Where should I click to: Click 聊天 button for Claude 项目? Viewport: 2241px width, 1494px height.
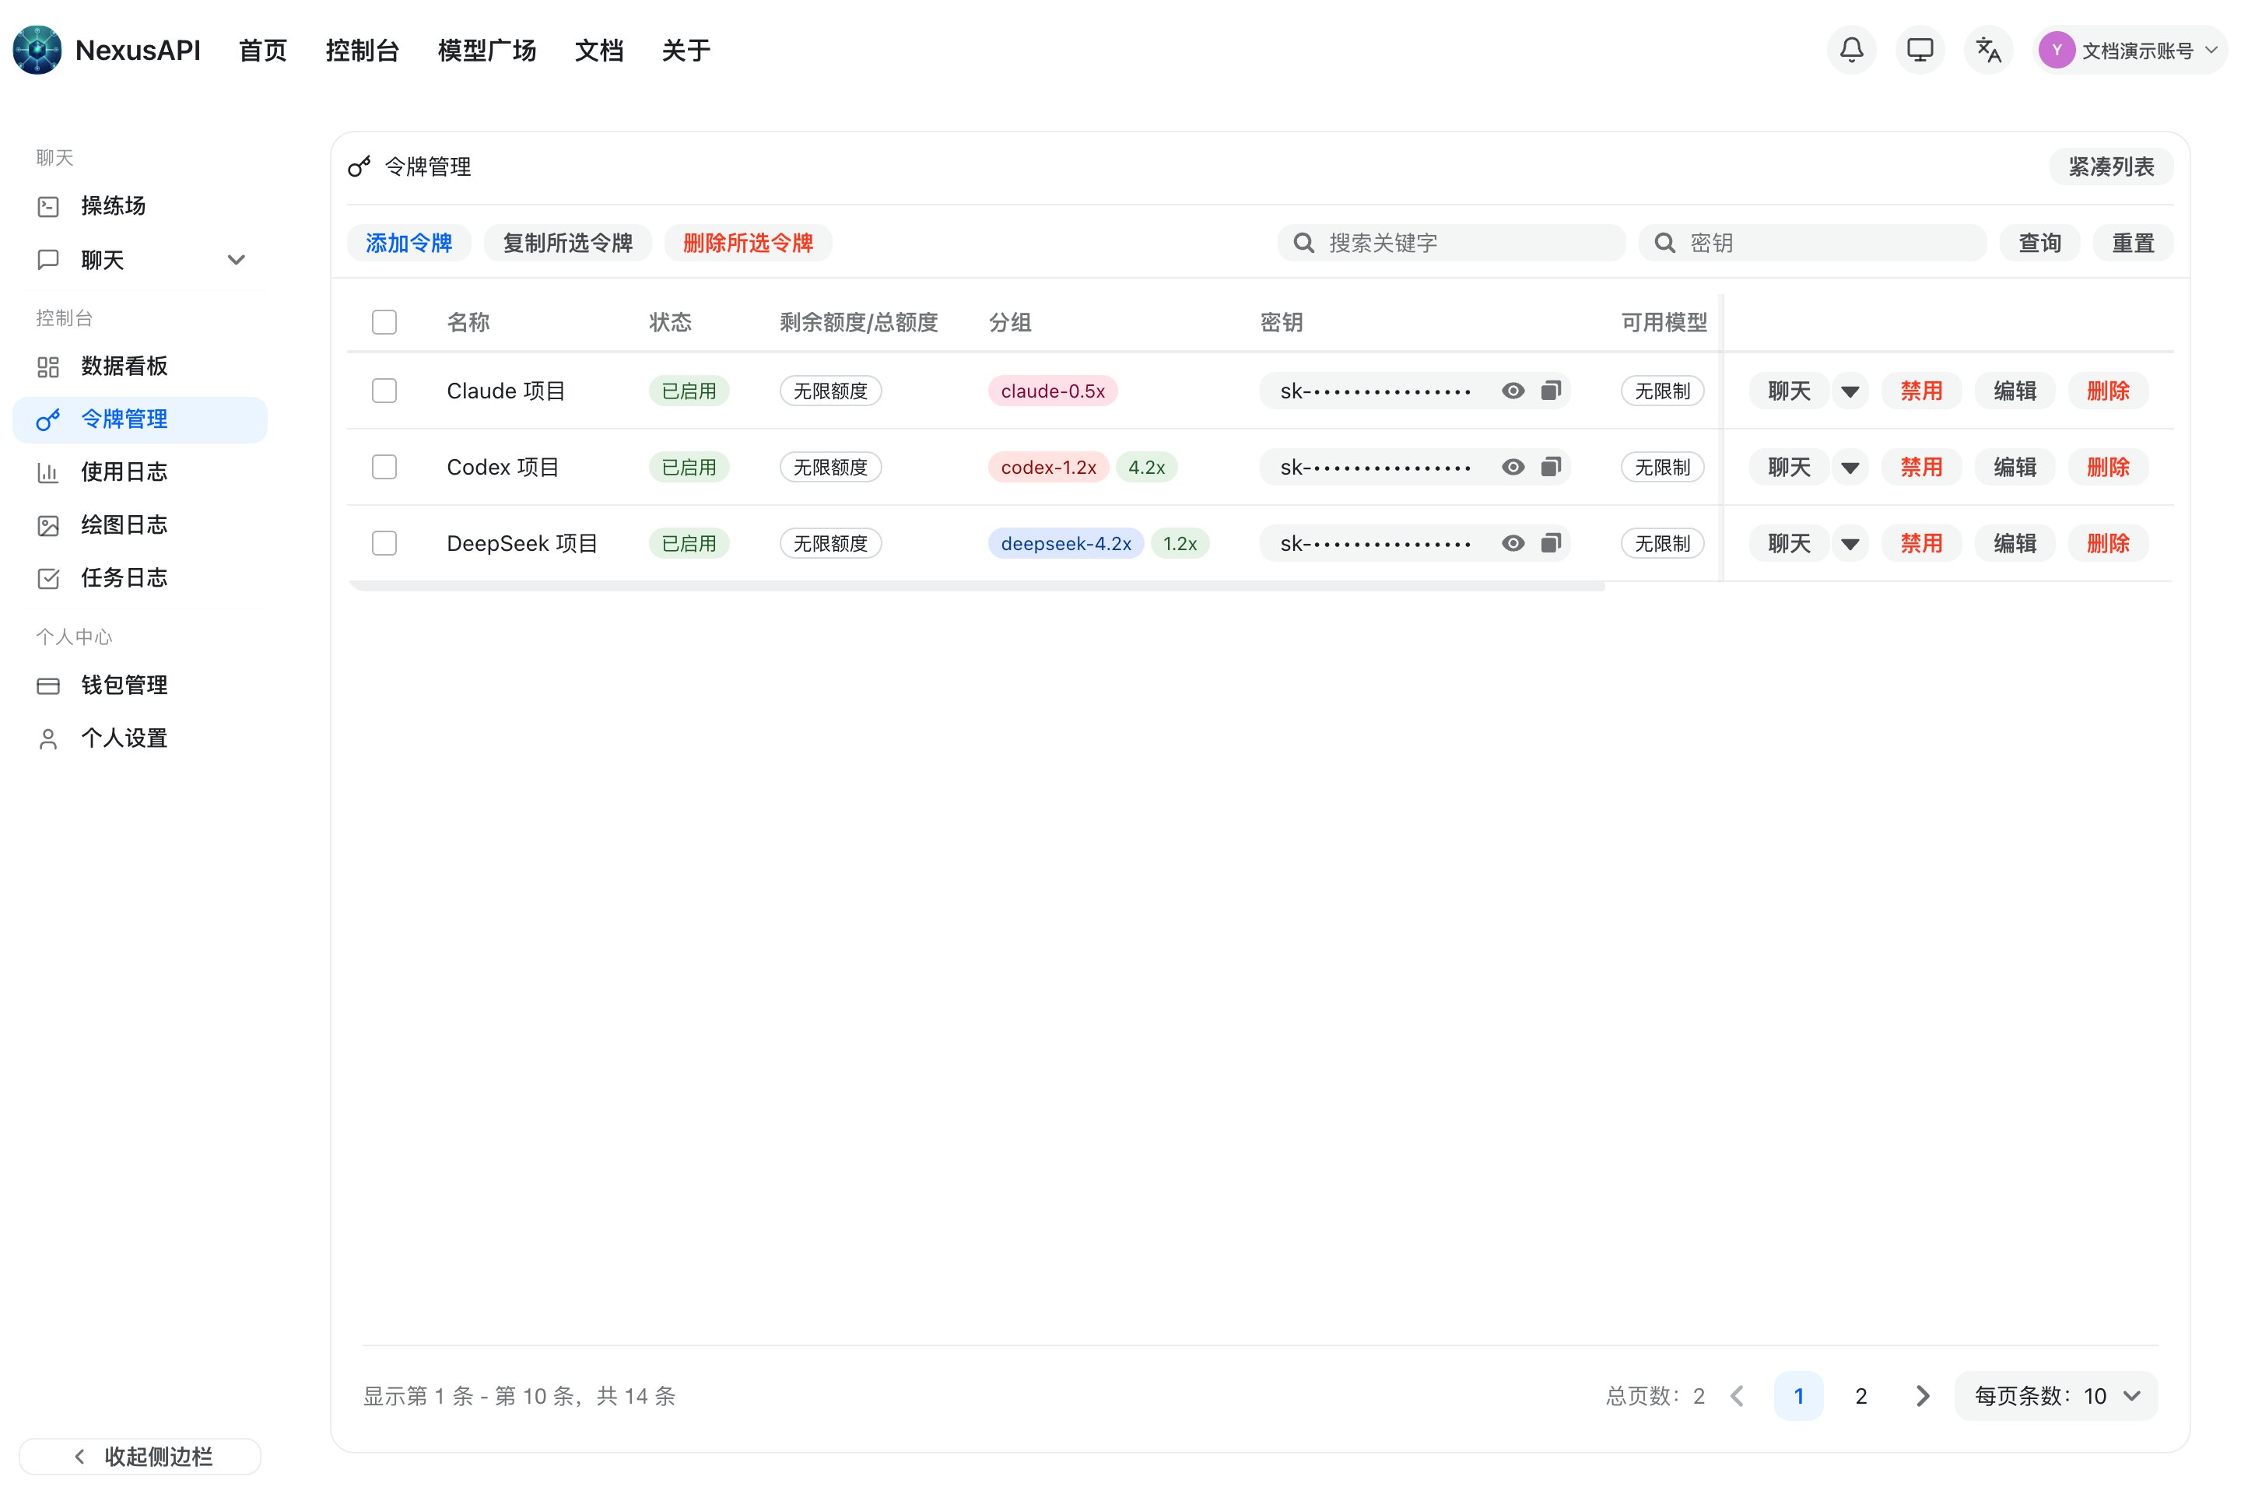(x=1790, y=391)
